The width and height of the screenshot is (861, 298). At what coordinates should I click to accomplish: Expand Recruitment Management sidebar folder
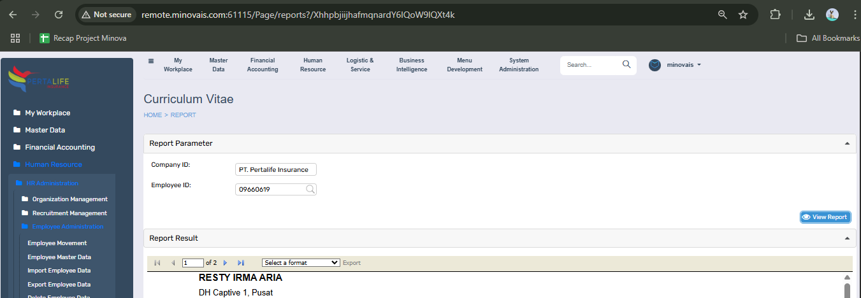click(x=64, y=213)
